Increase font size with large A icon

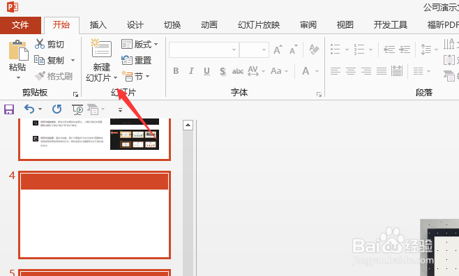point(278,49)
